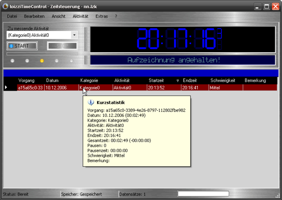Sort by Endzeit column header
The width and height of the screenshot is (282, 200).
tap(190, 80)
